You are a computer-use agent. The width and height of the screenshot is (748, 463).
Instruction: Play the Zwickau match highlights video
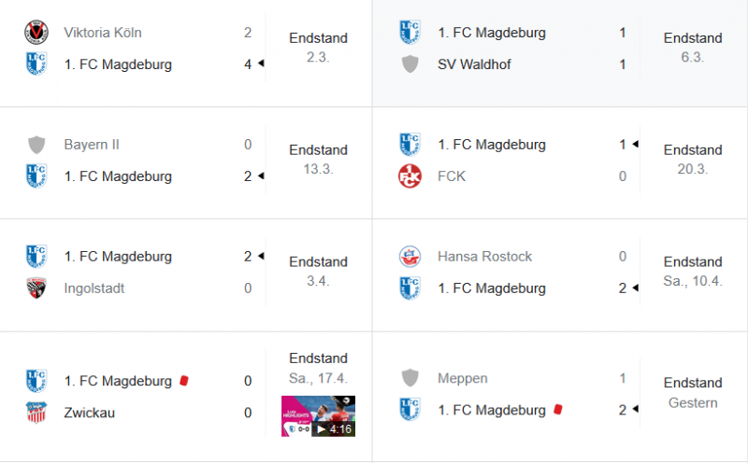[x=318, y=416]
